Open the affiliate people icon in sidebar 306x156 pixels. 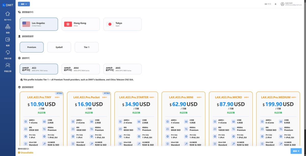tap(8, 65)
